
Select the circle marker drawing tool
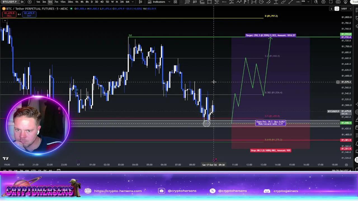click(261, 2)
